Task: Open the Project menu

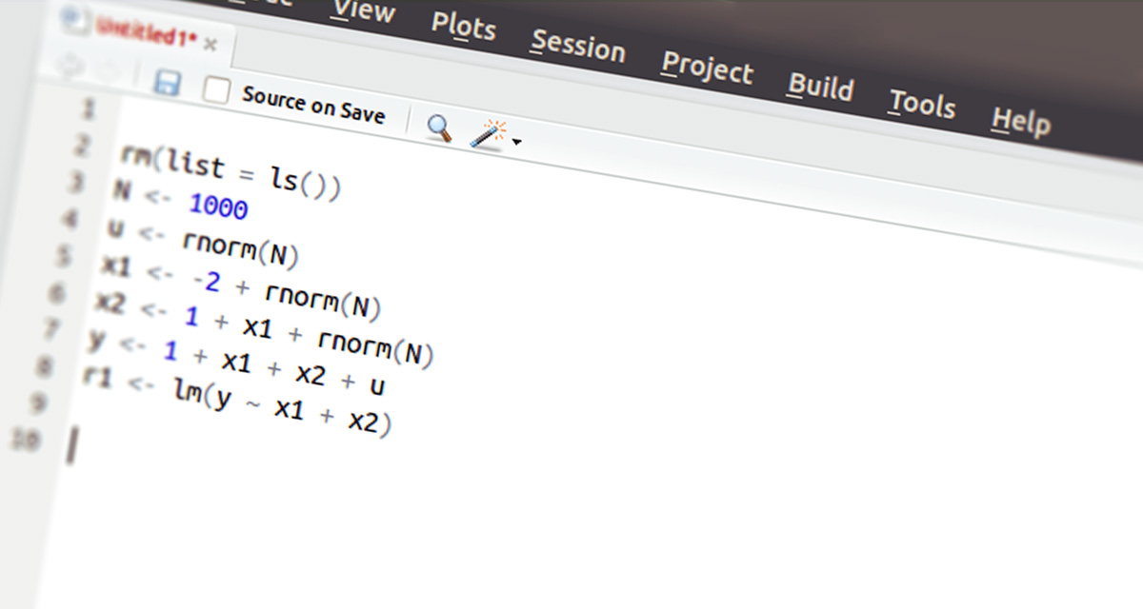Action: point(707,67)
